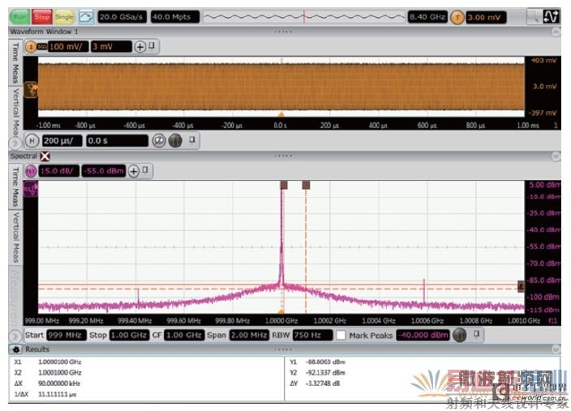Open the Measurements side tab in the Spectral window
This screenshot has width=571, height=411.
15,298
